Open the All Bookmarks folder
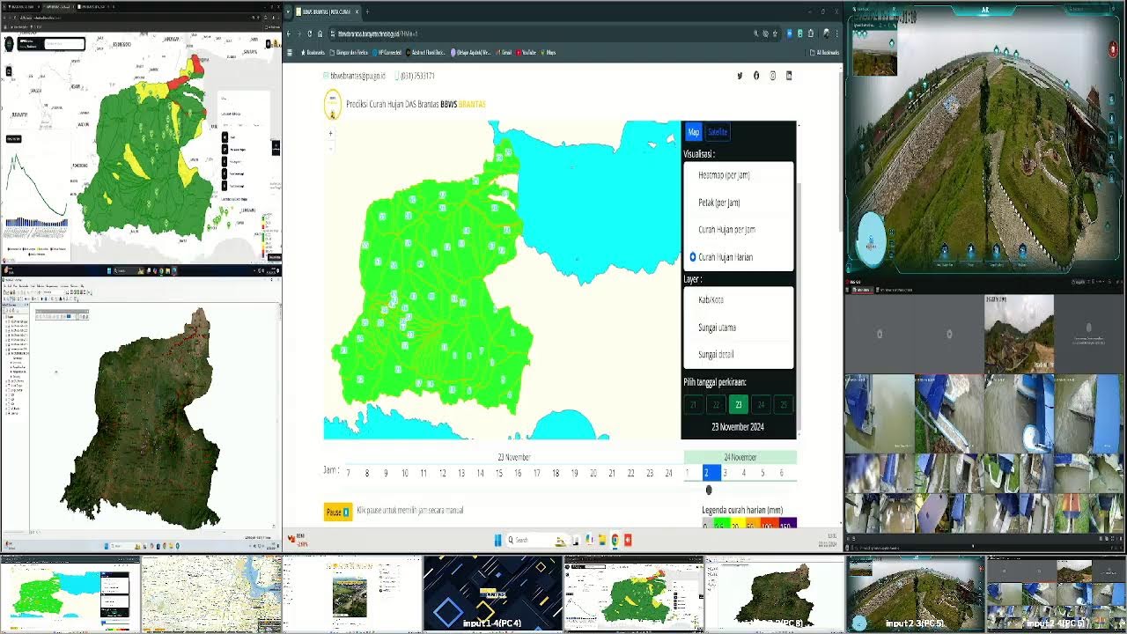The width and height of the screenshot is (1127, 634). (x=822, y=53)
